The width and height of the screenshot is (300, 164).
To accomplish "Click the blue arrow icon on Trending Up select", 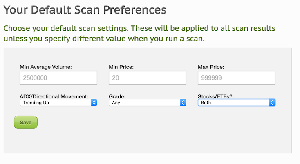I will (94, 102).
